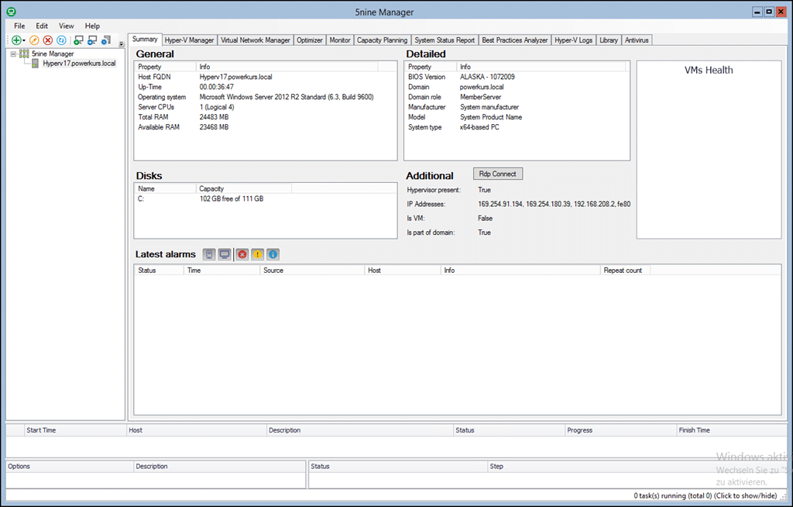Switch to the Hyper-V Manager tab
The height and width of the screenshot is (507, 793).
coord(189,40)
